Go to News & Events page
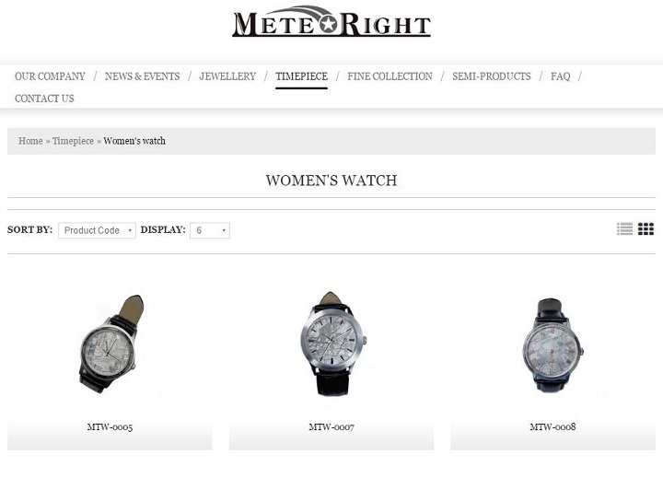The image size is (663, 478). tap(142, 76)
